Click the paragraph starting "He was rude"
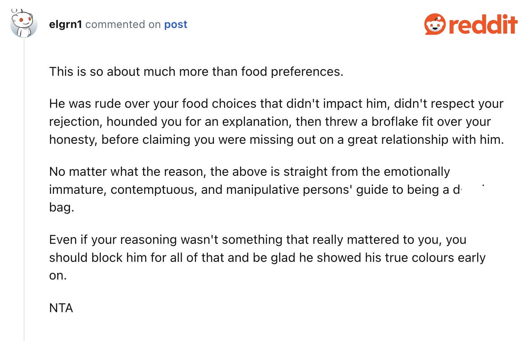The image size is (527, 355). click(277, 121)
